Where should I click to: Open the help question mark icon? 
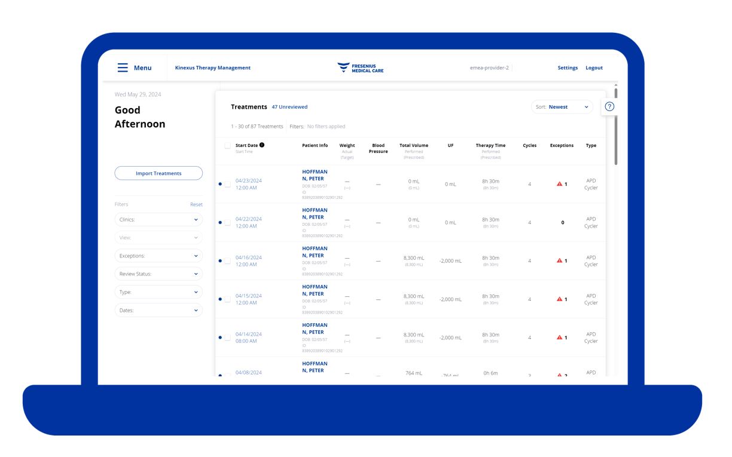tap(609, 106)
